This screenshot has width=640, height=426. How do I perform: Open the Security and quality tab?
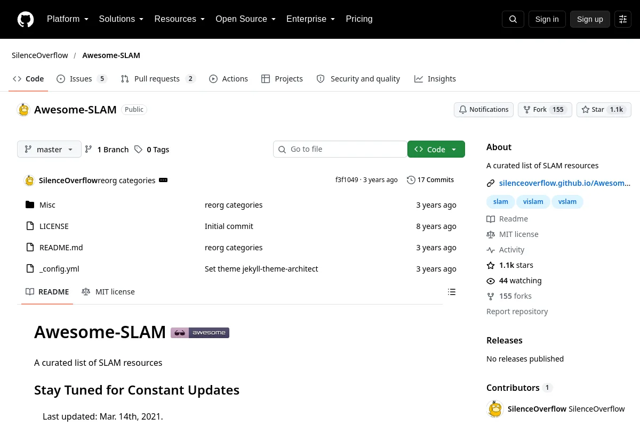pos(358,79)
